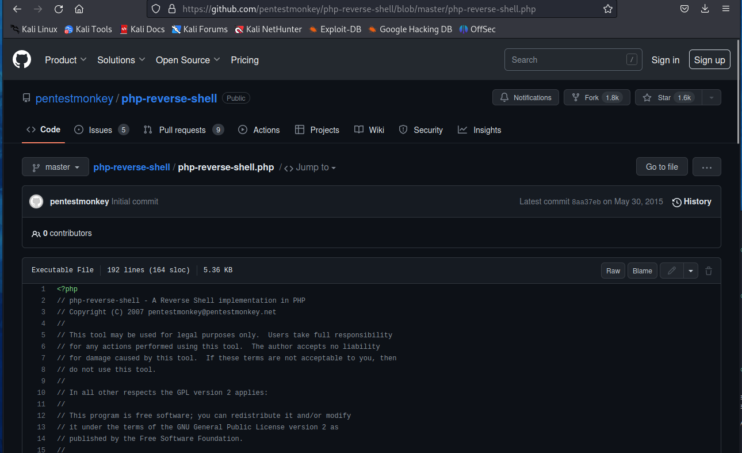Screen dimensions: 742x453
Task: Switch to the Insights tab
Action: (480, 130)
